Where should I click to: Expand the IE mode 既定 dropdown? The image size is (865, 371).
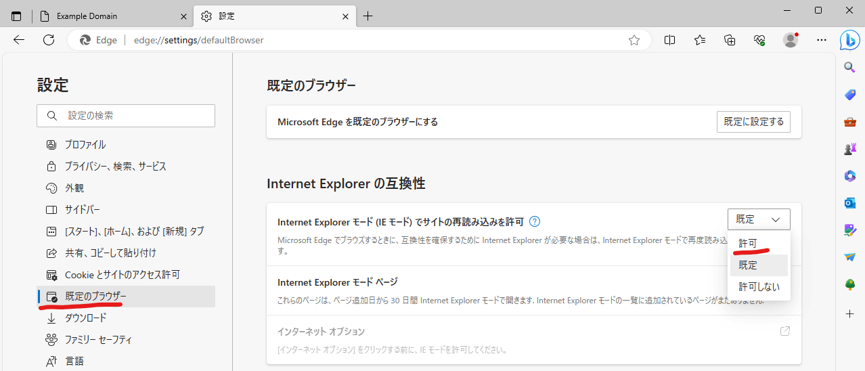pos(759,219)
